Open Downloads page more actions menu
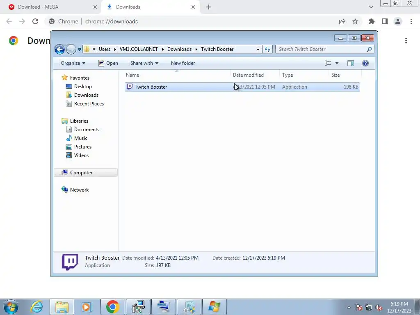420x315 pixels. (x=406, y=41)
